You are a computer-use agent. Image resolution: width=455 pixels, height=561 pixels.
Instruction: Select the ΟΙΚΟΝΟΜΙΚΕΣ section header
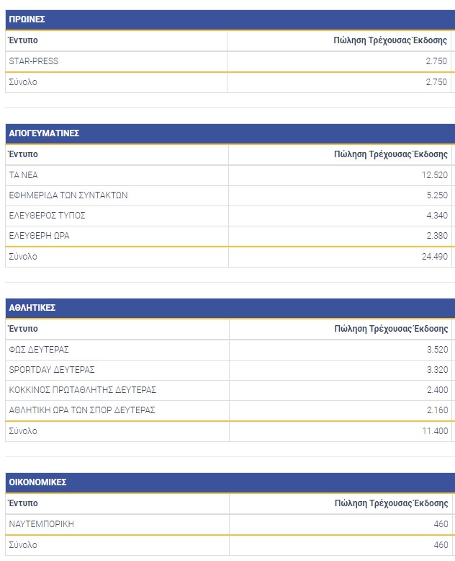(37, 482)
